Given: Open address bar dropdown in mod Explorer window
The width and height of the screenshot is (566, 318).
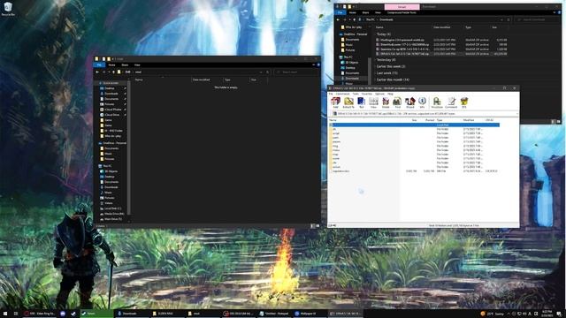Looking at the screenshot, I should tap(261, 72).
